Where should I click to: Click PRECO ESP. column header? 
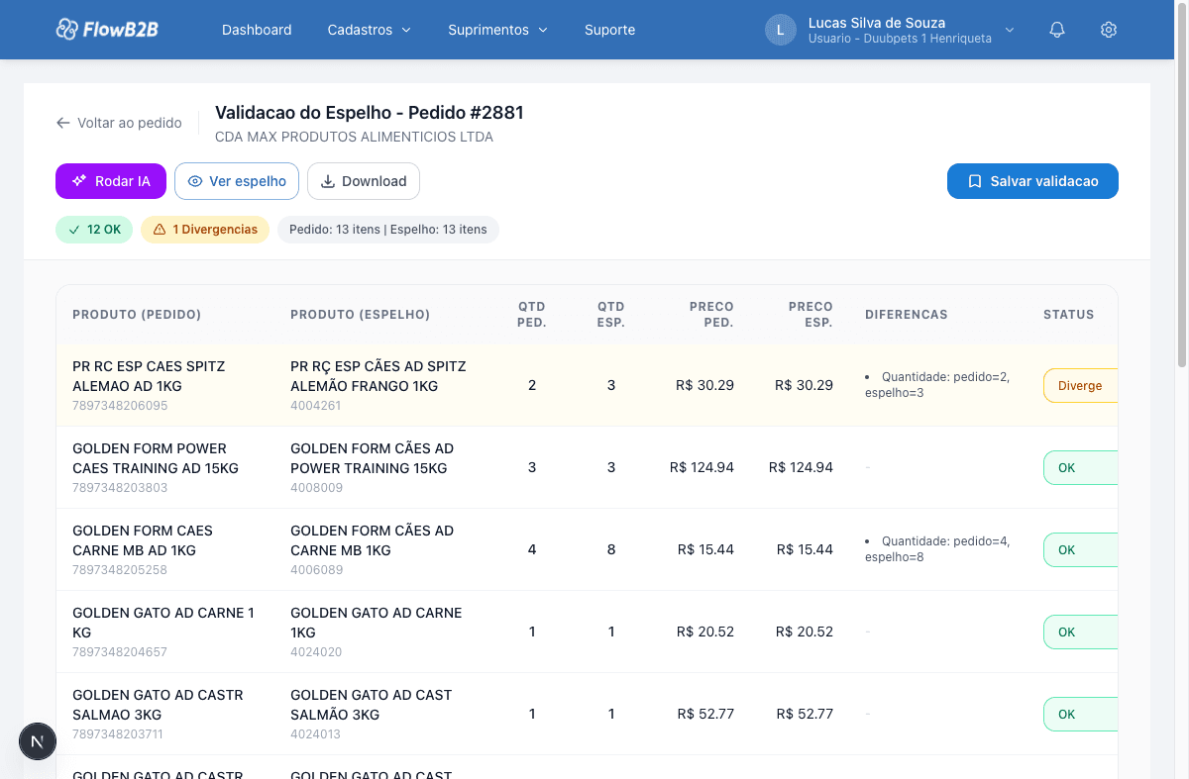pos(811,315)
